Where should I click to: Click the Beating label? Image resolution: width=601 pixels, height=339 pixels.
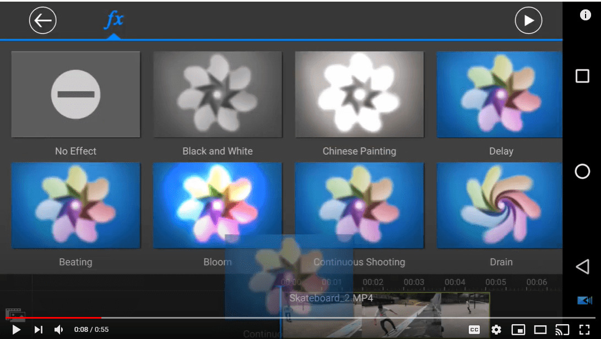[75, 262]
